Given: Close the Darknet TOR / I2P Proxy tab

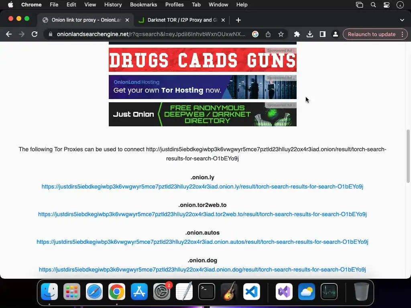Looking at the screenshot, I should [223, 20].
